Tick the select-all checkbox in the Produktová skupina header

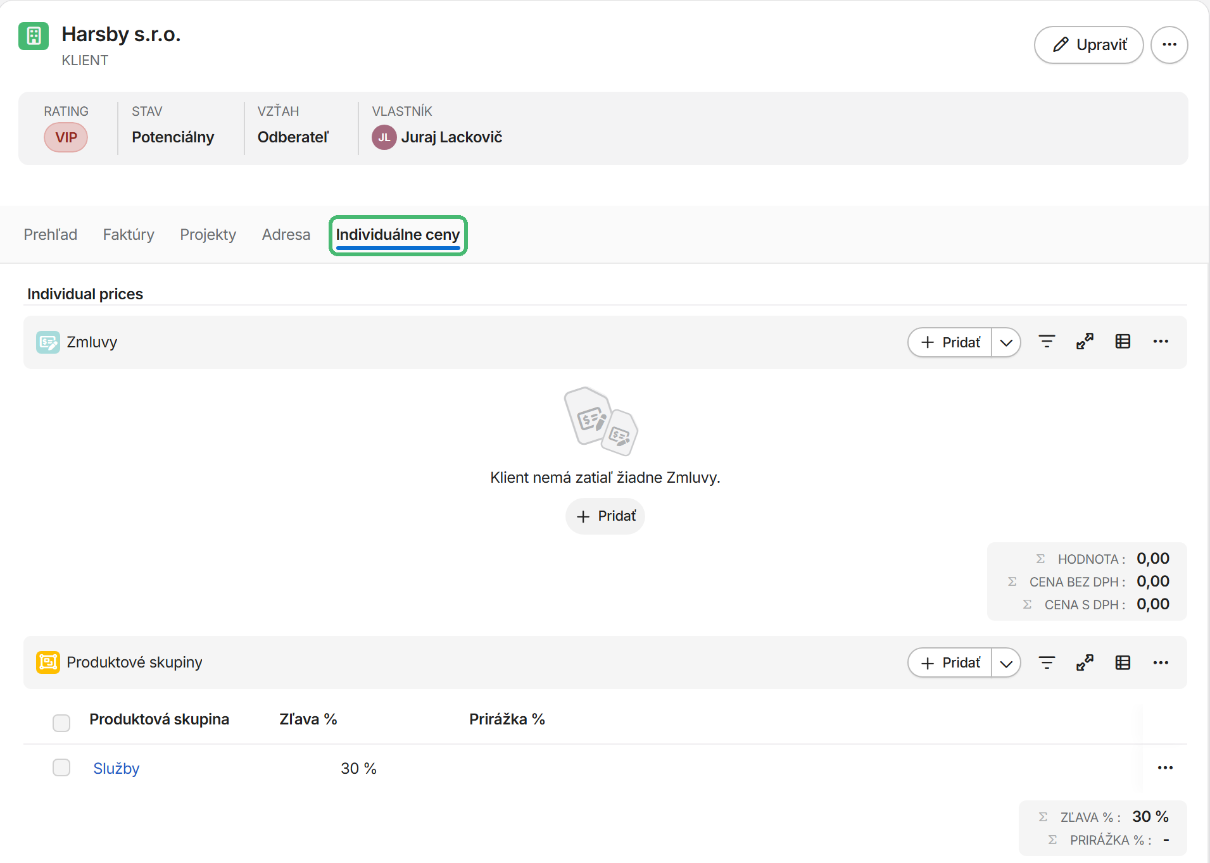click(61, 723)
